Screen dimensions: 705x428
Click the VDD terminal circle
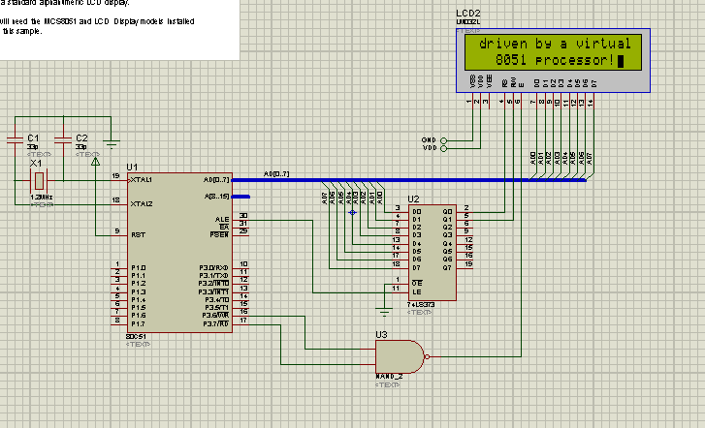point(443,149)
